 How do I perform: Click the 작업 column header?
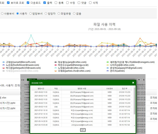point(56,89)
